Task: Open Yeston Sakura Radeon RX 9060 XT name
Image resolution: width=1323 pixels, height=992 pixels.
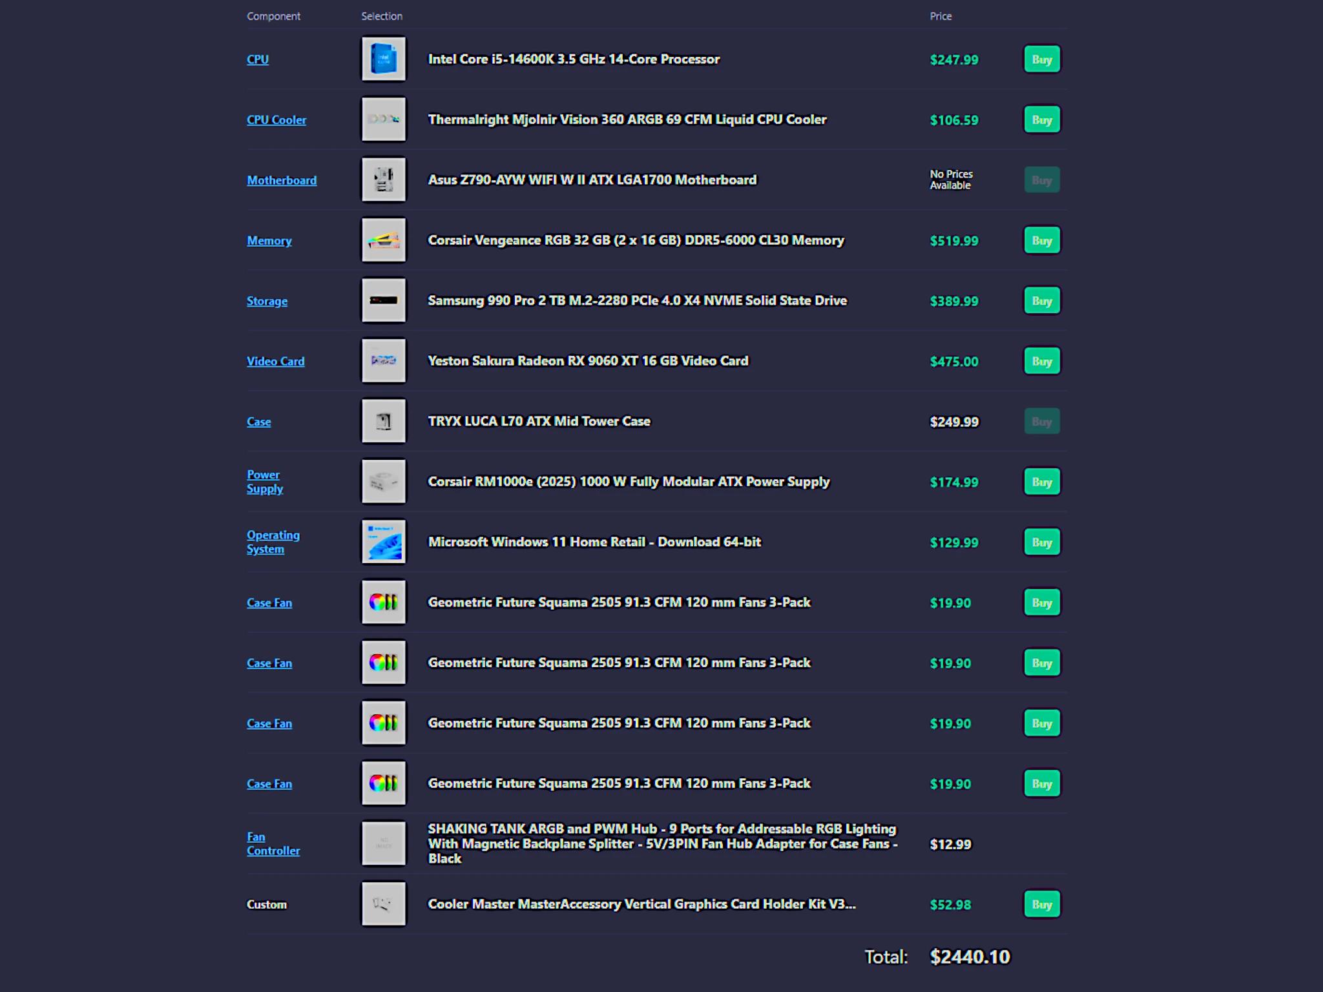Action: click(x=588, y=360)
